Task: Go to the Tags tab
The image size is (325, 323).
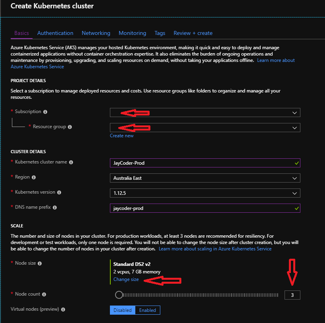Action: point(160,33)
